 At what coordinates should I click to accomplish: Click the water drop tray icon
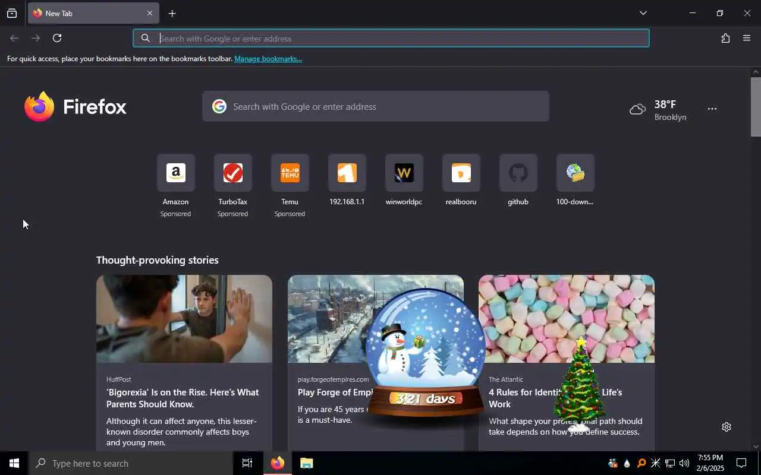tap(627, 463)
